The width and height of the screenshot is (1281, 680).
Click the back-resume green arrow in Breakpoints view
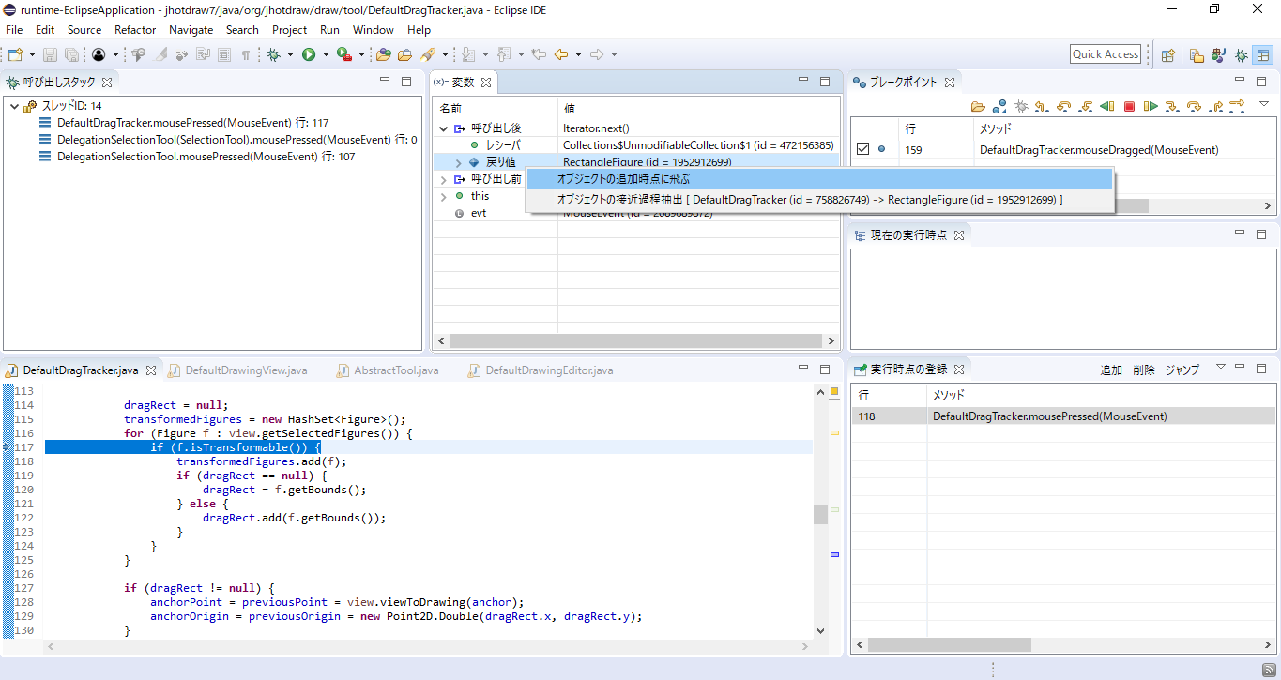click(1107, 106)
